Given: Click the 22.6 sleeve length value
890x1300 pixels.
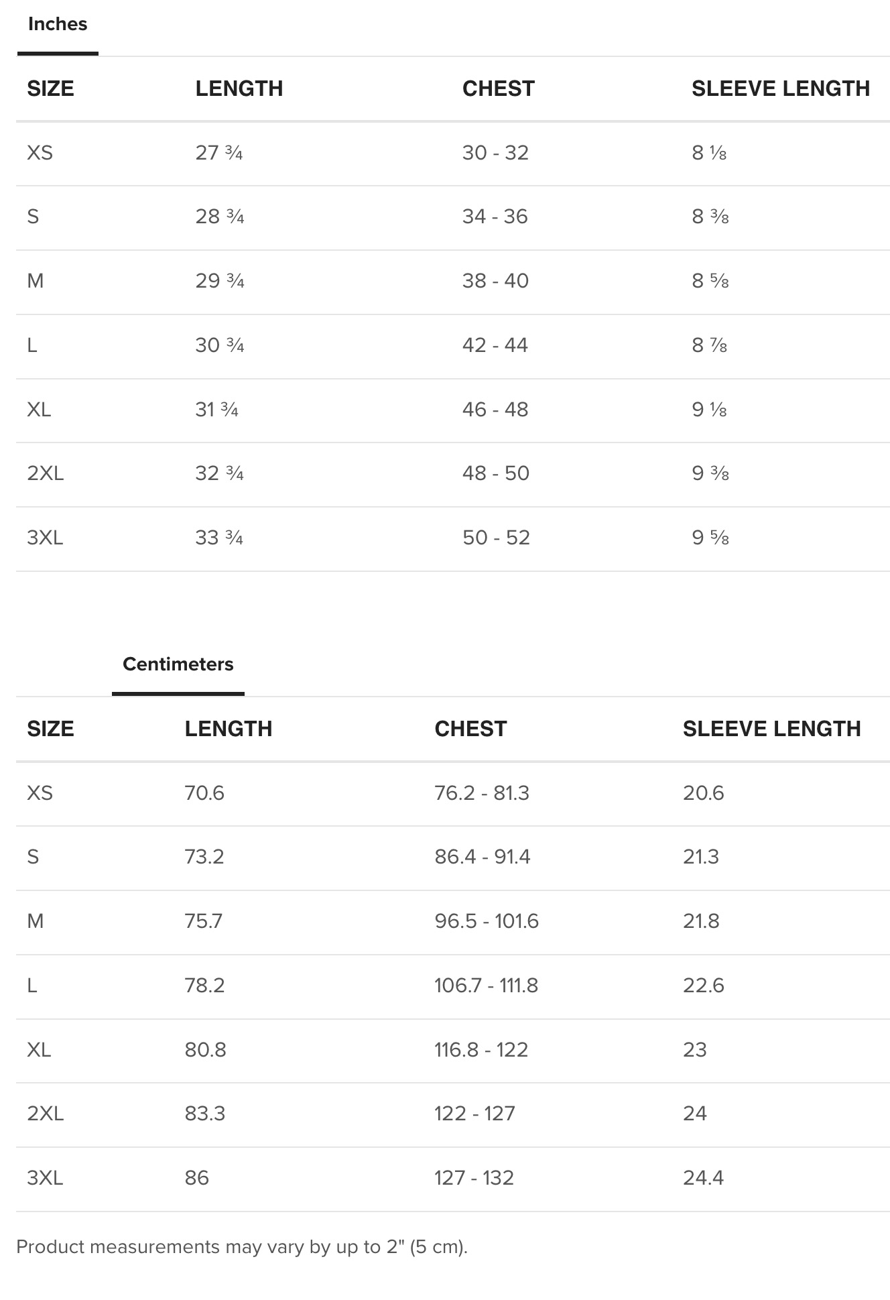Looking at the screenshot, I should (x=704, y=986).
